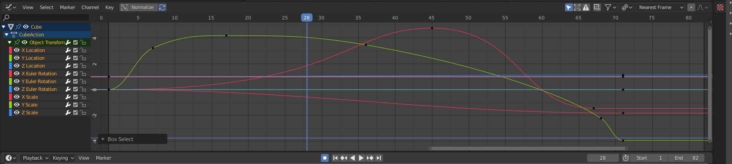Open the timeline Marker menu
The image size is (732, 164).
[x=104, y=158]
